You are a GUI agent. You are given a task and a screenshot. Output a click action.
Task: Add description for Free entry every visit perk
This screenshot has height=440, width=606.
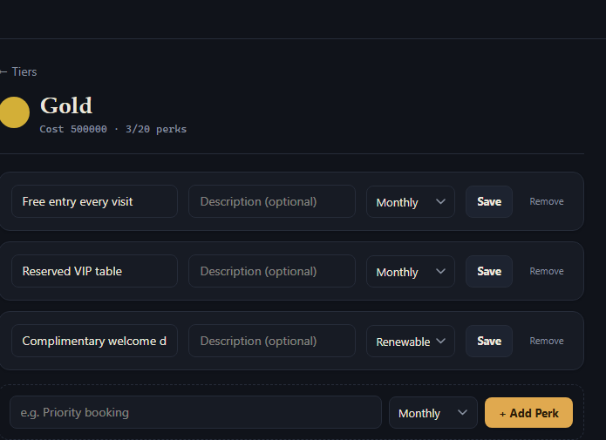pos(272,201)
